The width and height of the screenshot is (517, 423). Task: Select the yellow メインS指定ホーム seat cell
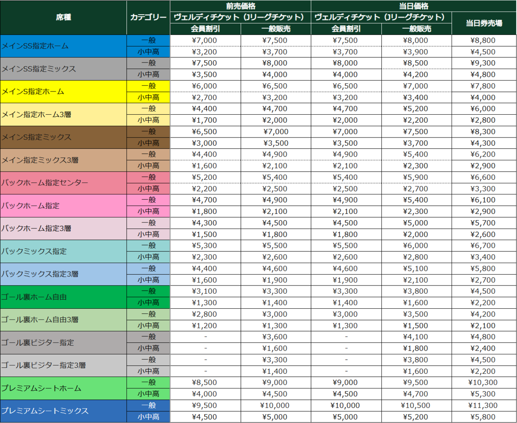(x=63, y=91)
